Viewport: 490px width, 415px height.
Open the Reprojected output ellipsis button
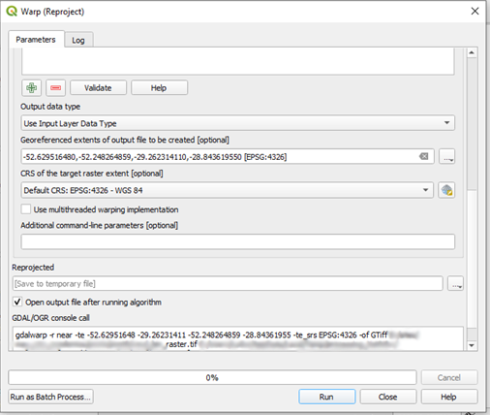point(455,283)
